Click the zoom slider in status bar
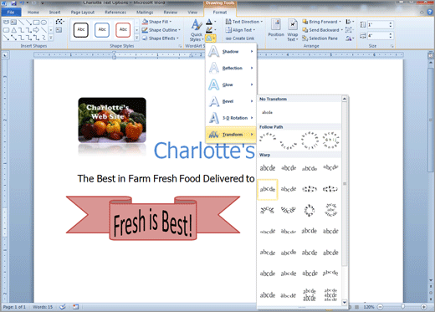Image resolution: width=435 pixels, height=312 pixels. pos(402,307)
